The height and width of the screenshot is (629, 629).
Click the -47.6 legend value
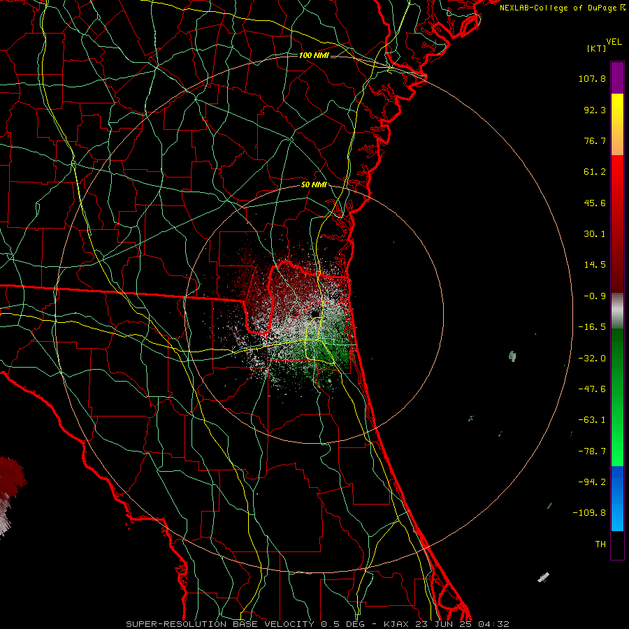tap(592, 389)
